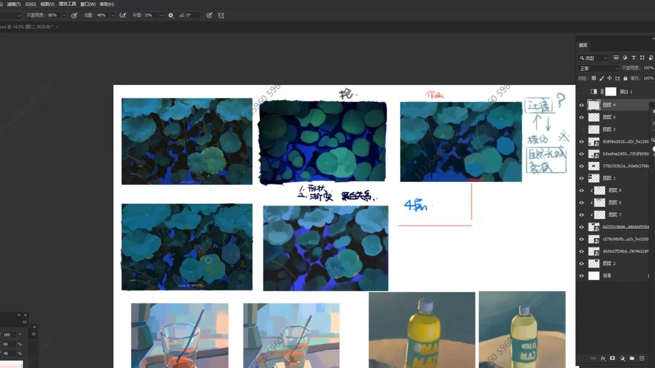Open 视图(V) menu

[47, 4]
